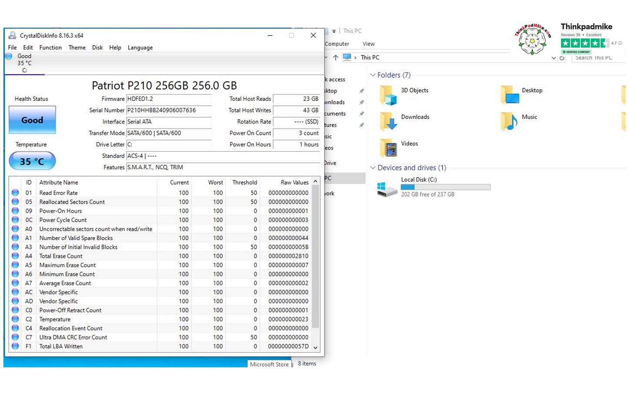Select the Local Disk (C:) drive icon
This screenshot has width=629, height=395.
[387, 190]
